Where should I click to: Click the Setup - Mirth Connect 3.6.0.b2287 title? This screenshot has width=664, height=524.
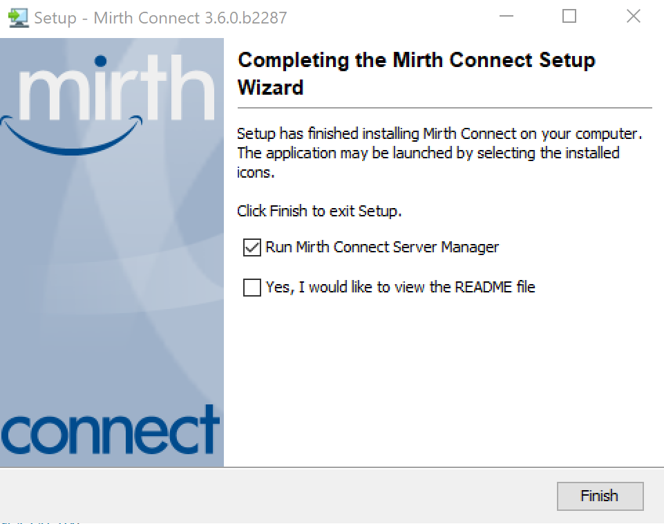[160, 18]
